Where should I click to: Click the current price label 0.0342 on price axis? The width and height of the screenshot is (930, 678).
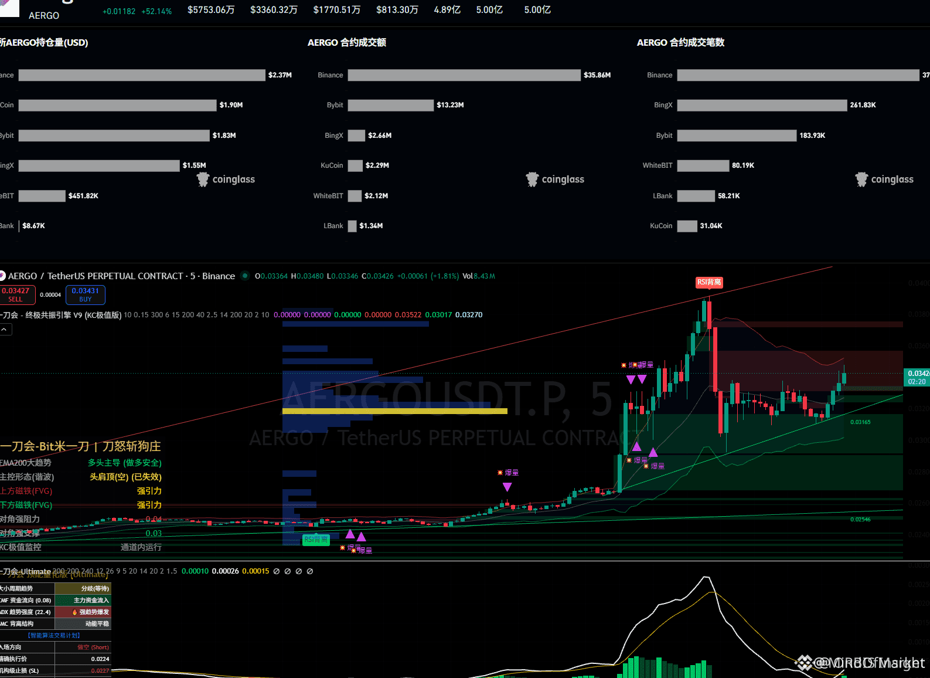pyautogui.click(x=917, y=377)
